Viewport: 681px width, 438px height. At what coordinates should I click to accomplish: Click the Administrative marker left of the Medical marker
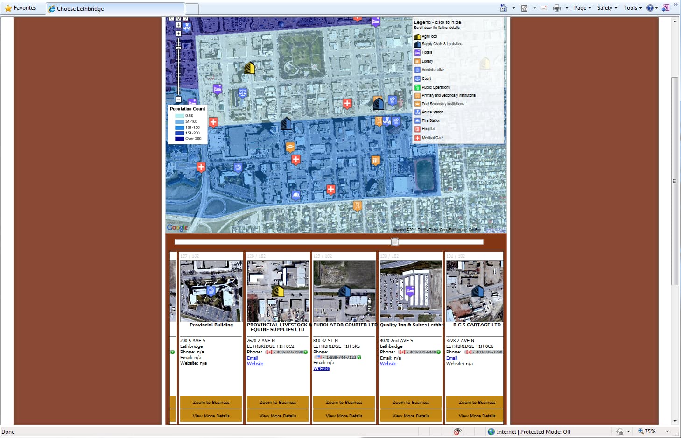click(x=238, y=167)
